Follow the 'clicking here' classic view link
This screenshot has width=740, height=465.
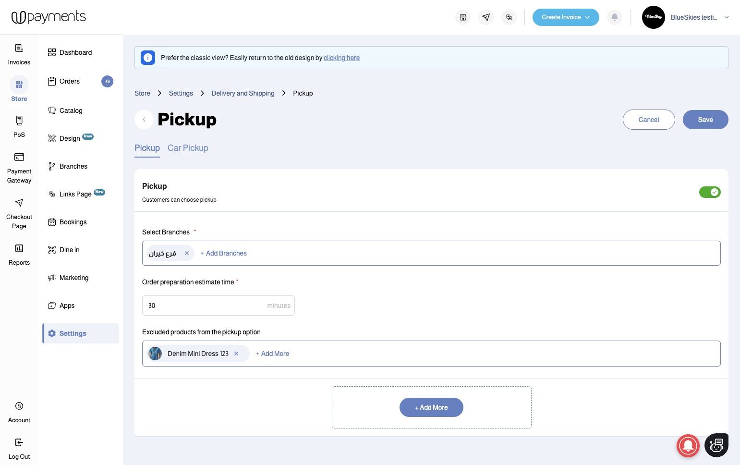point(341,58)
